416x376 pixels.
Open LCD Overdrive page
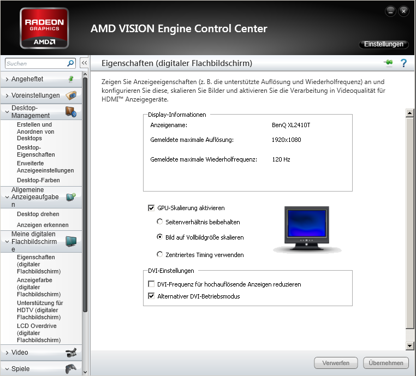pyautogui.click(x=39, y=333)
